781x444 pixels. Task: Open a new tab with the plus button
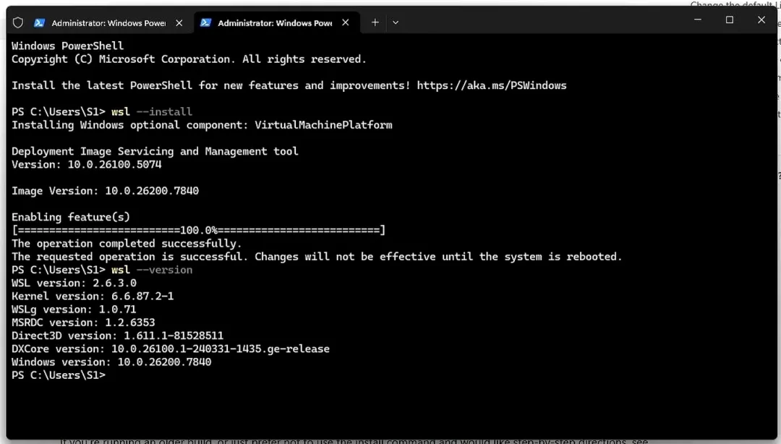[x=375, y=22]
